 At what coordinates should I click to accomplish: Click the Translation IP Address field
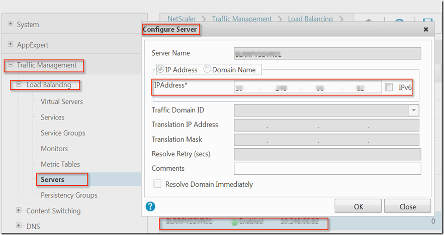pyautogui.click(x=326, y=125)
